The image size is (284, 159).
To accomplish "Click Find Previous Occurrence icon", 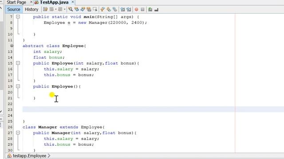I will click(x=77, y=9).
